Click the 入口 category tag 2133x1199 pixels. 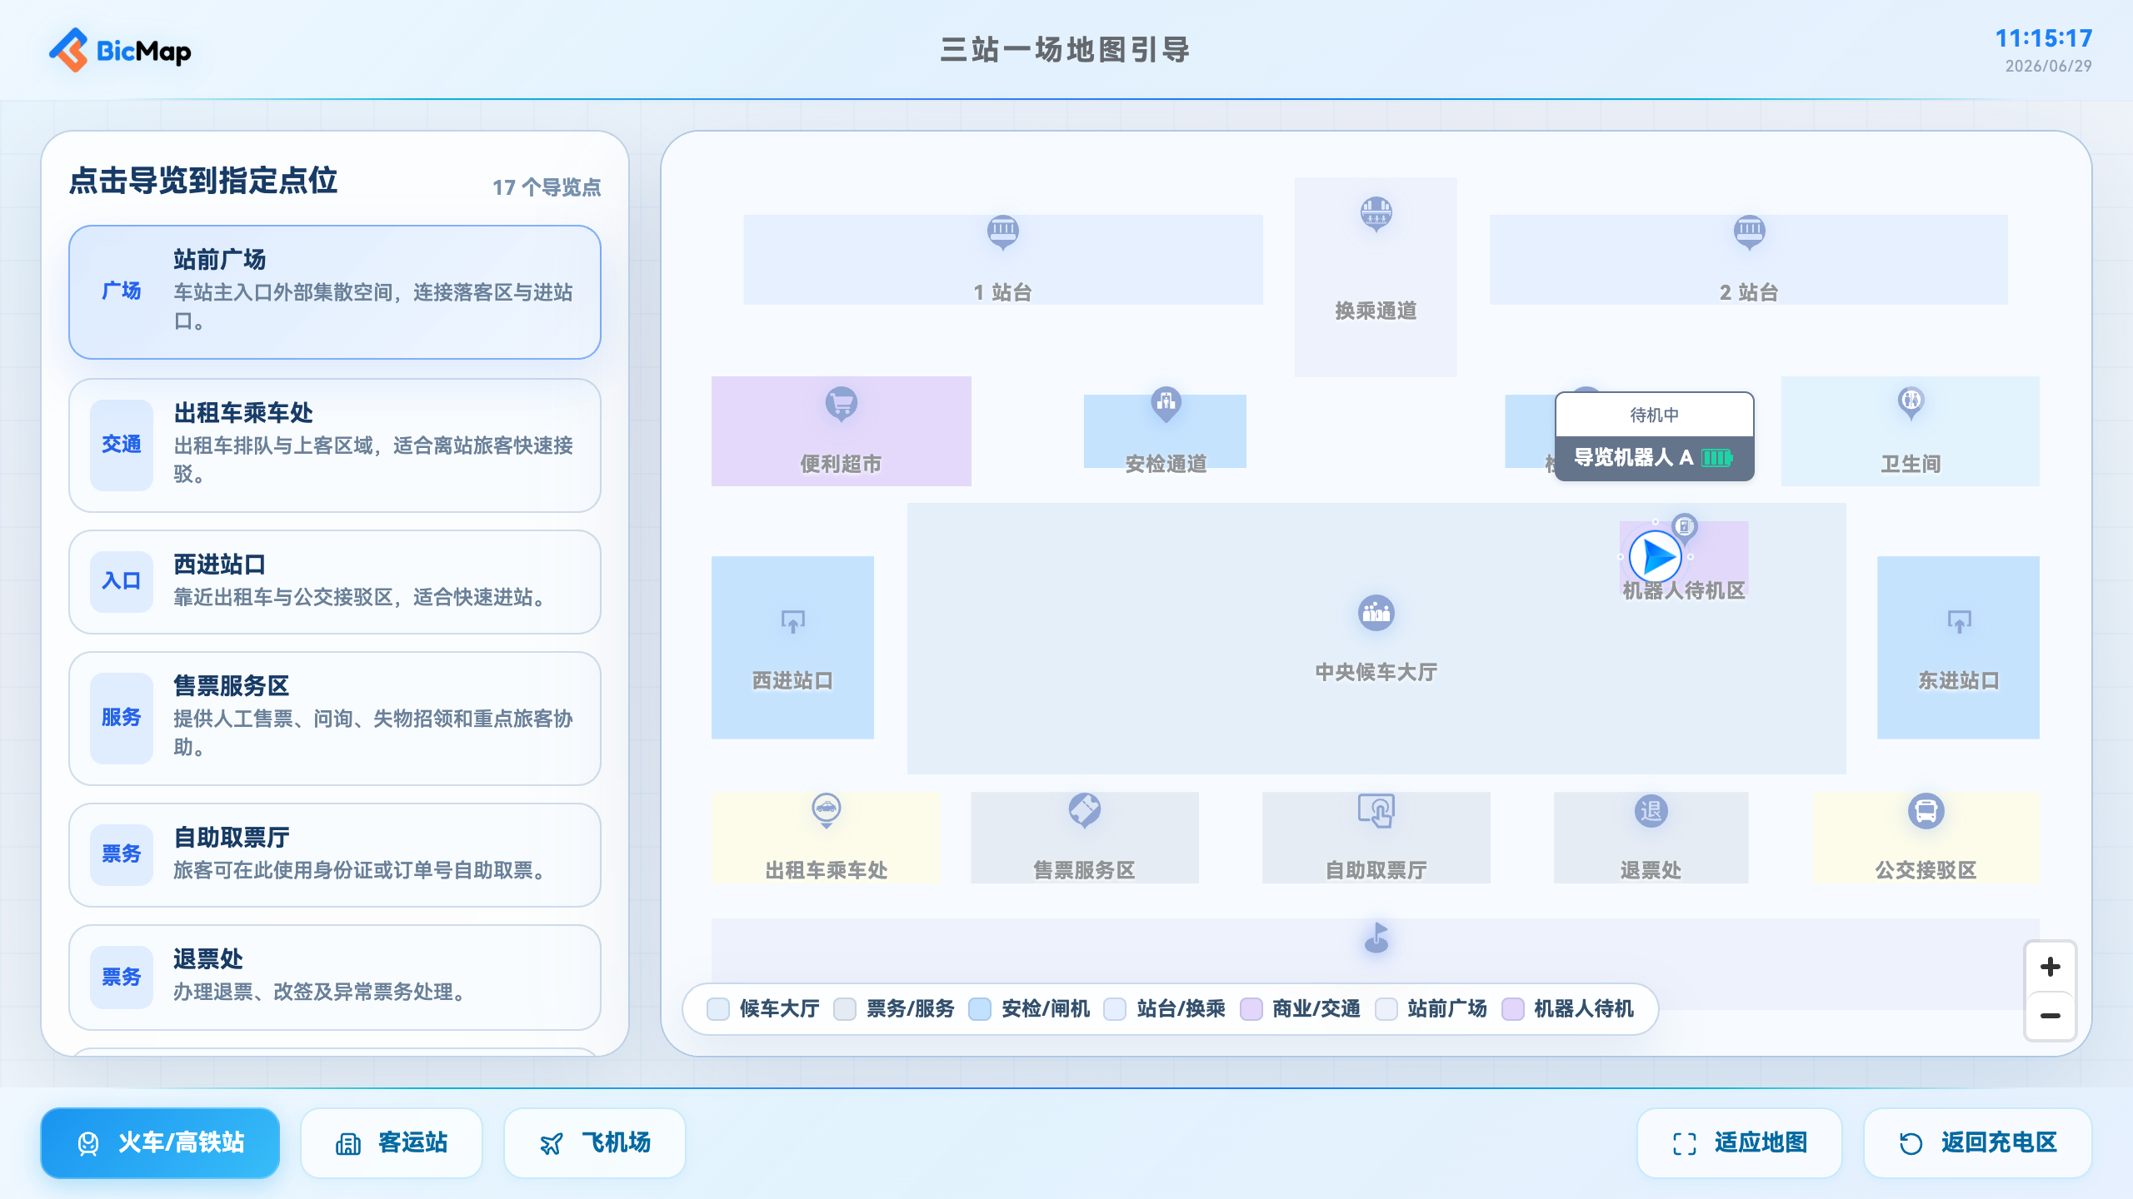pyautogui.click(x=122, y=581)
